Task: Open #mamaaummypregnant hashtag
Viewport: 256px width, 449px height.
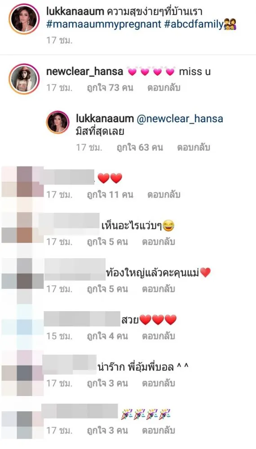Action: (x=104, y=25)
